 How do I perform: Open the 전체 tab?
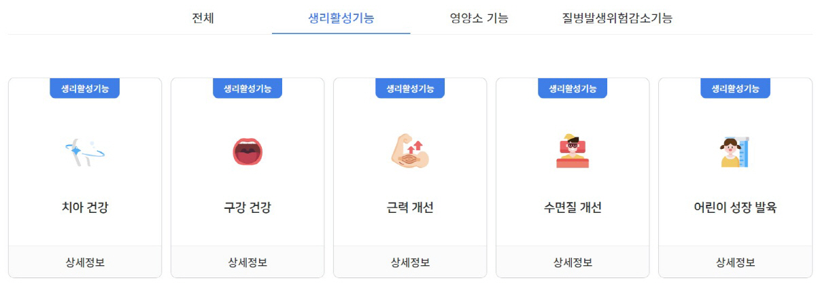click(203, 18)
